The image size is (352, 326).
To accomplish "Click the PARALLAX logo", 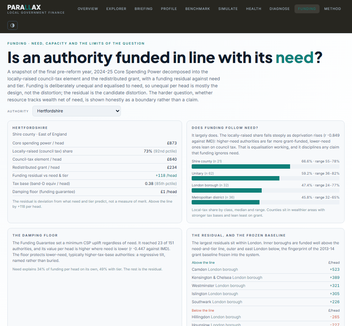I will click(24, 7).
